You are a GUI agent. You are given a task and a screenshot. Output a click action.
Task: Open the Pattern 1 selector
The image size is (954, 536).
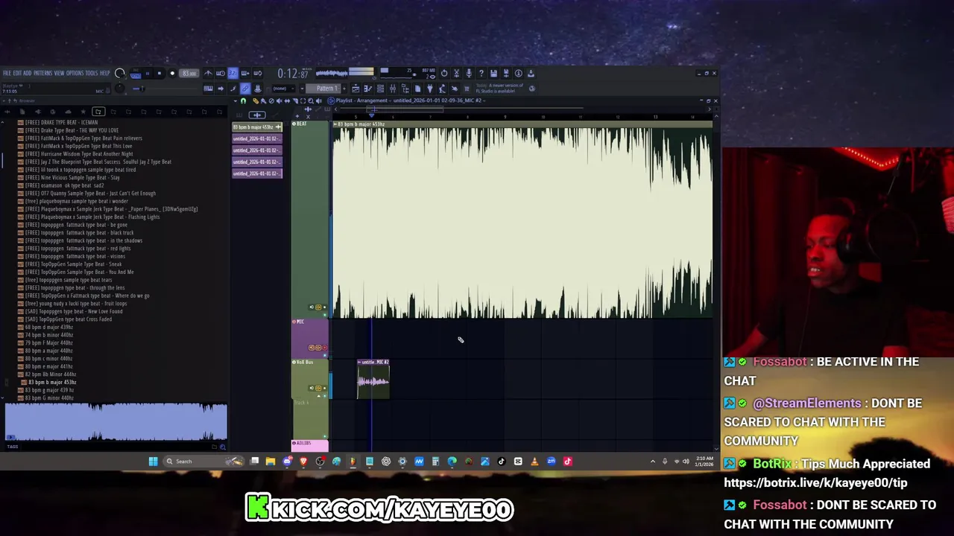[x=323, y=88]
